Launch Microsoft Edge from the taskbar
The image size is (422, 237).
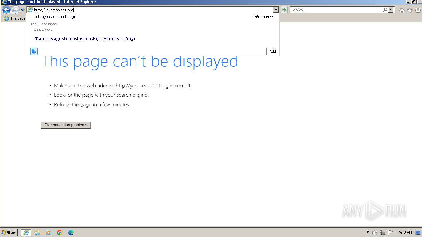point(71,233)
